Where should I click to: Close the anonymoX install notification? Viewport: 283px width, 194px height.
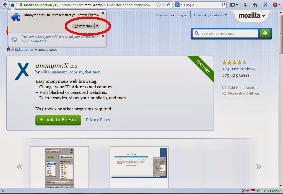click(103, 13)
